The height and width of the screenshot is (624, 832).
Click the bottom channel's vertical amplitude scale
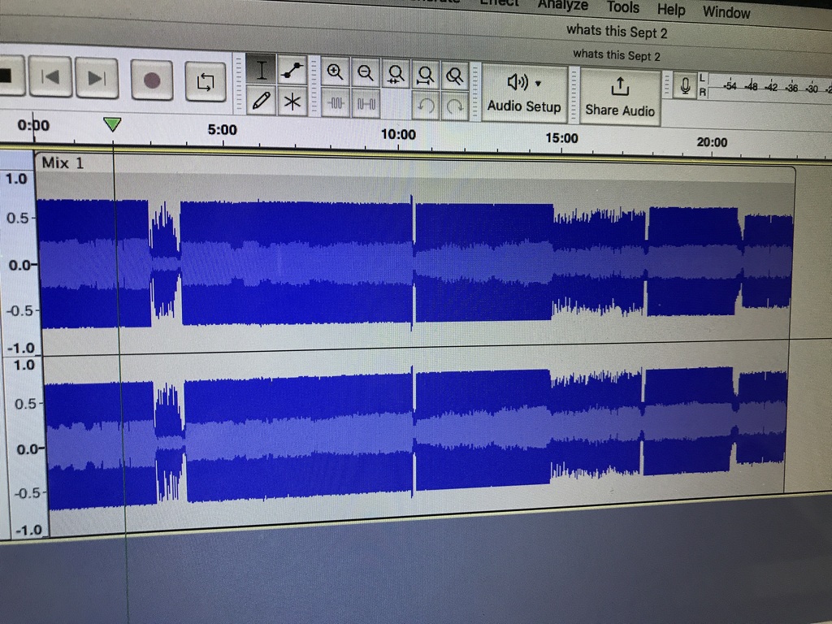(25, 448)
